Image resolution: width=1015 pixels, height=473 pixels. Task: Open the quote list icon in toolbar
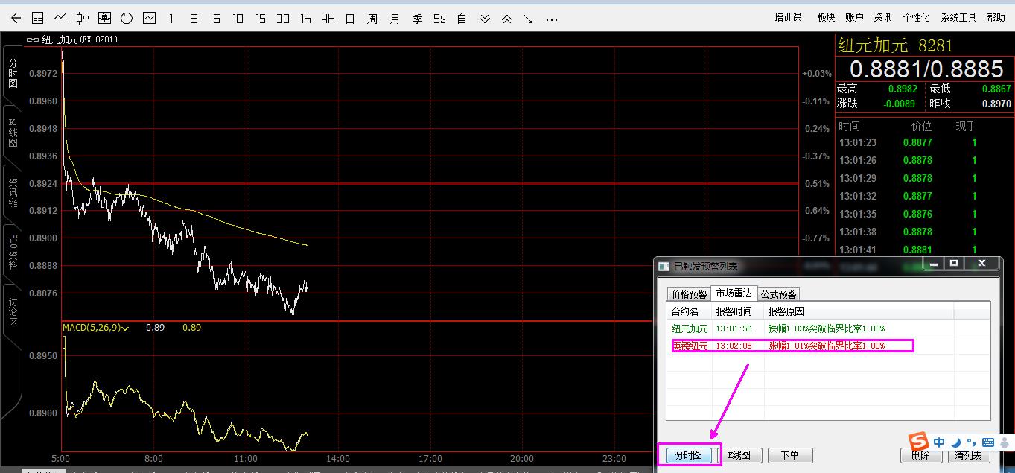(x=37, y=18)
